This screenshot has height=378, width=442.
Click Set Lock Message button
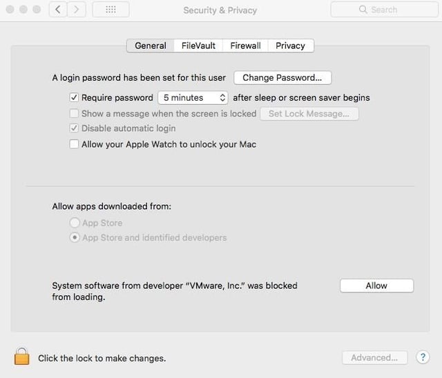pos(309,114)
